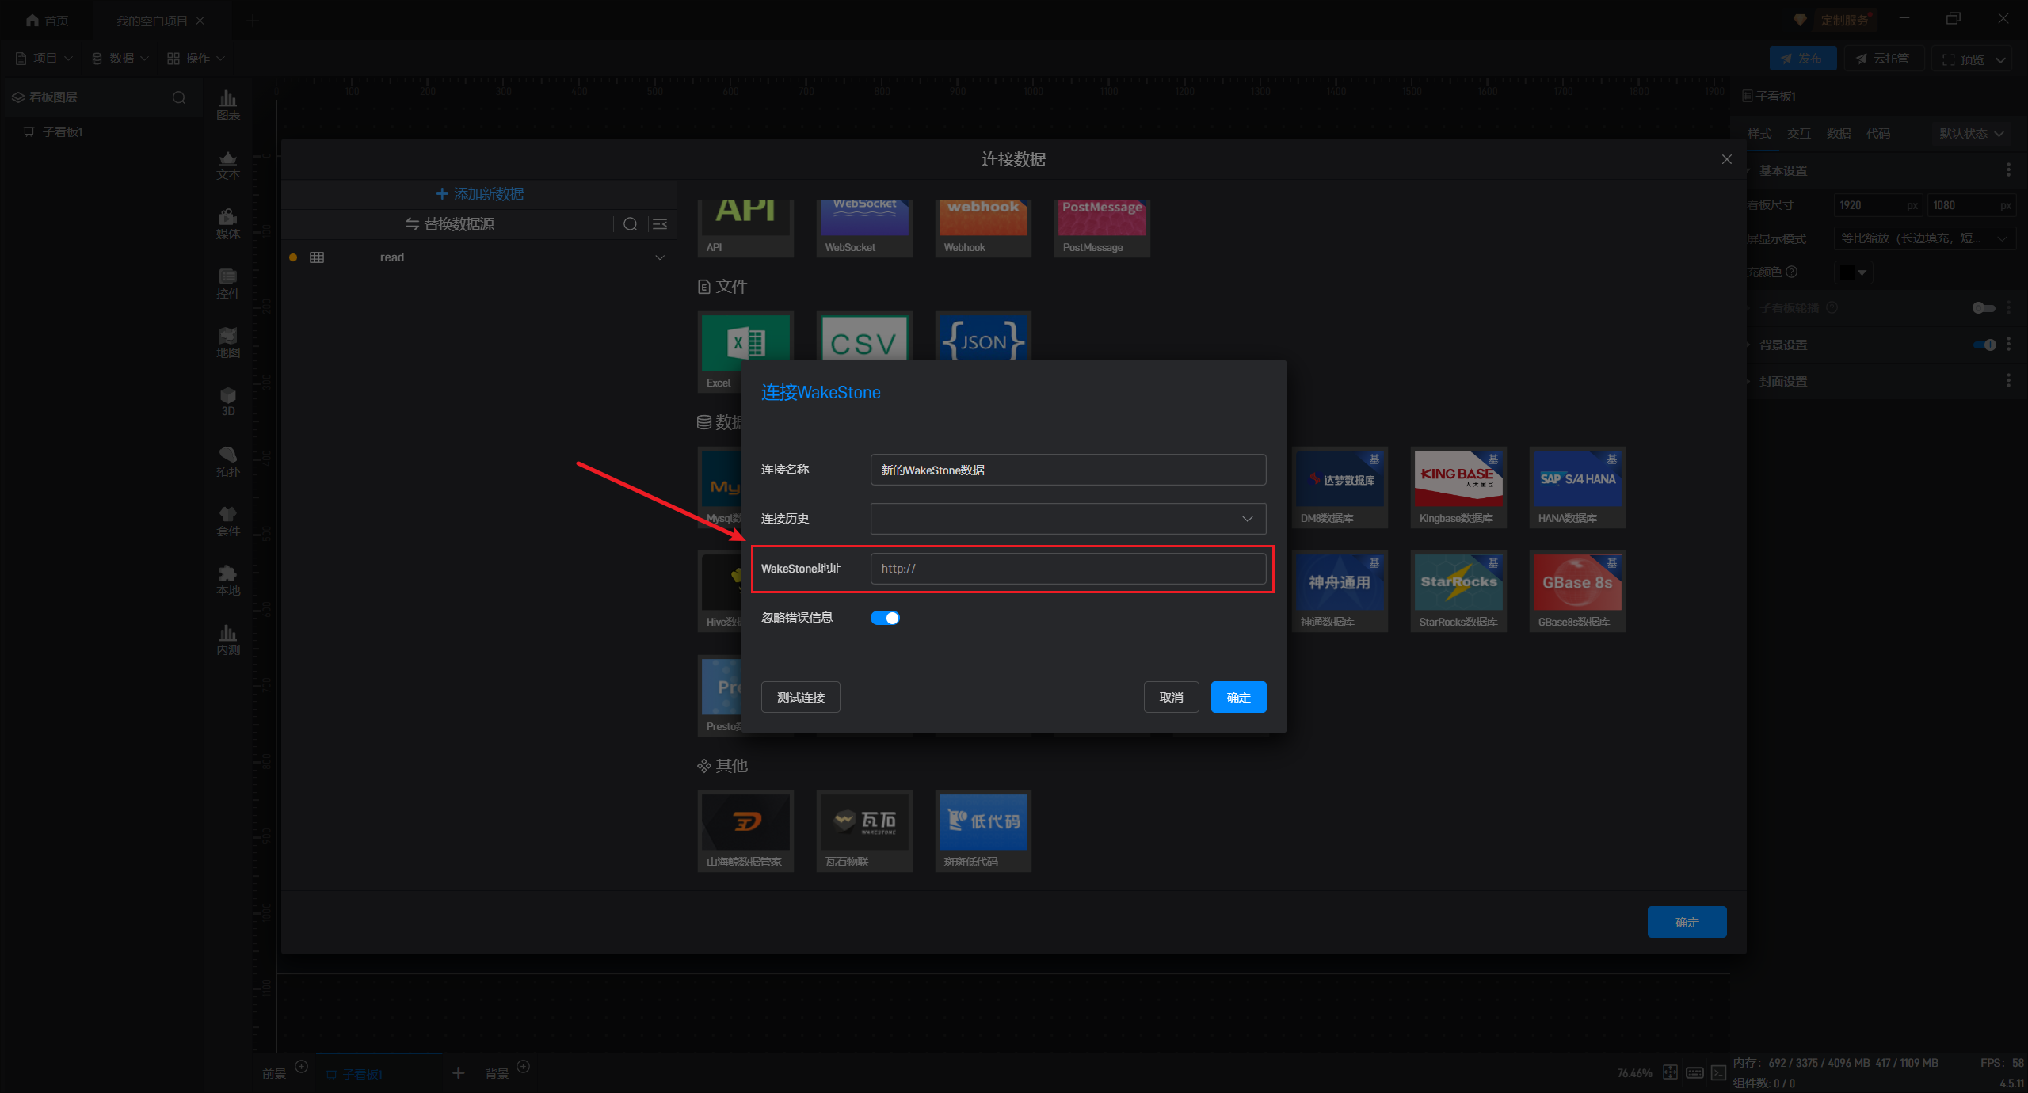Click the search icon beside 替换数据源
Screen dimensions: 2028x1093
pyautogui.click(x=630, y=224)
